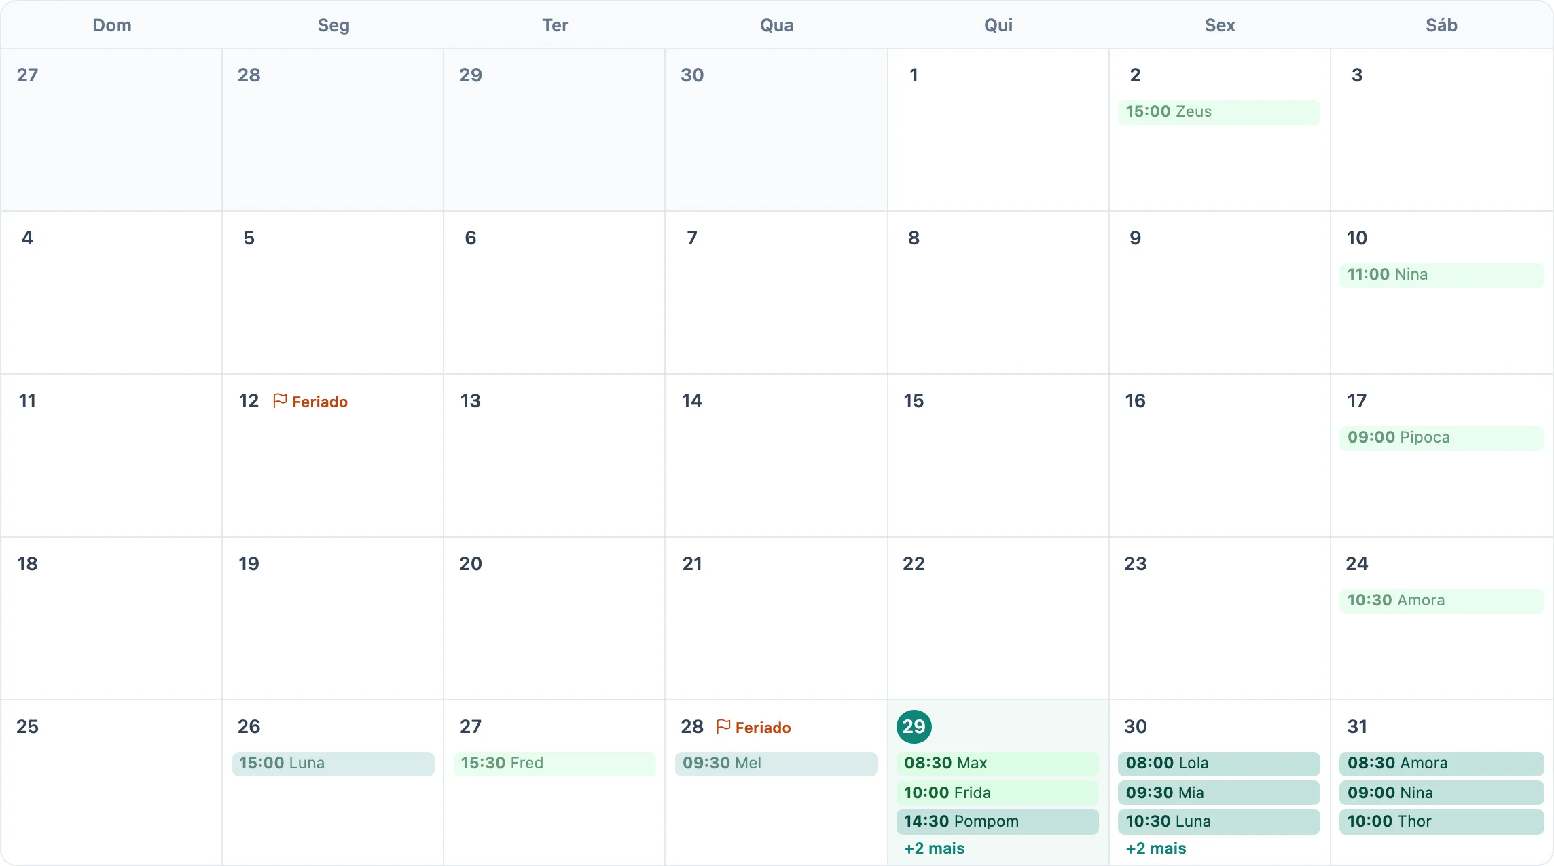Click the Feriado flag icon on day 12
1554x866 pixels.
click(x=280, y=401)
